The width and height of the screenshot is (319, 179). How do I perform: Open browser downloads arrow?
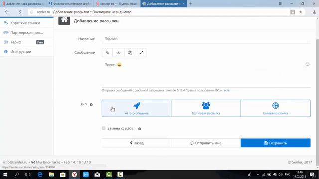tap(314, 12)
